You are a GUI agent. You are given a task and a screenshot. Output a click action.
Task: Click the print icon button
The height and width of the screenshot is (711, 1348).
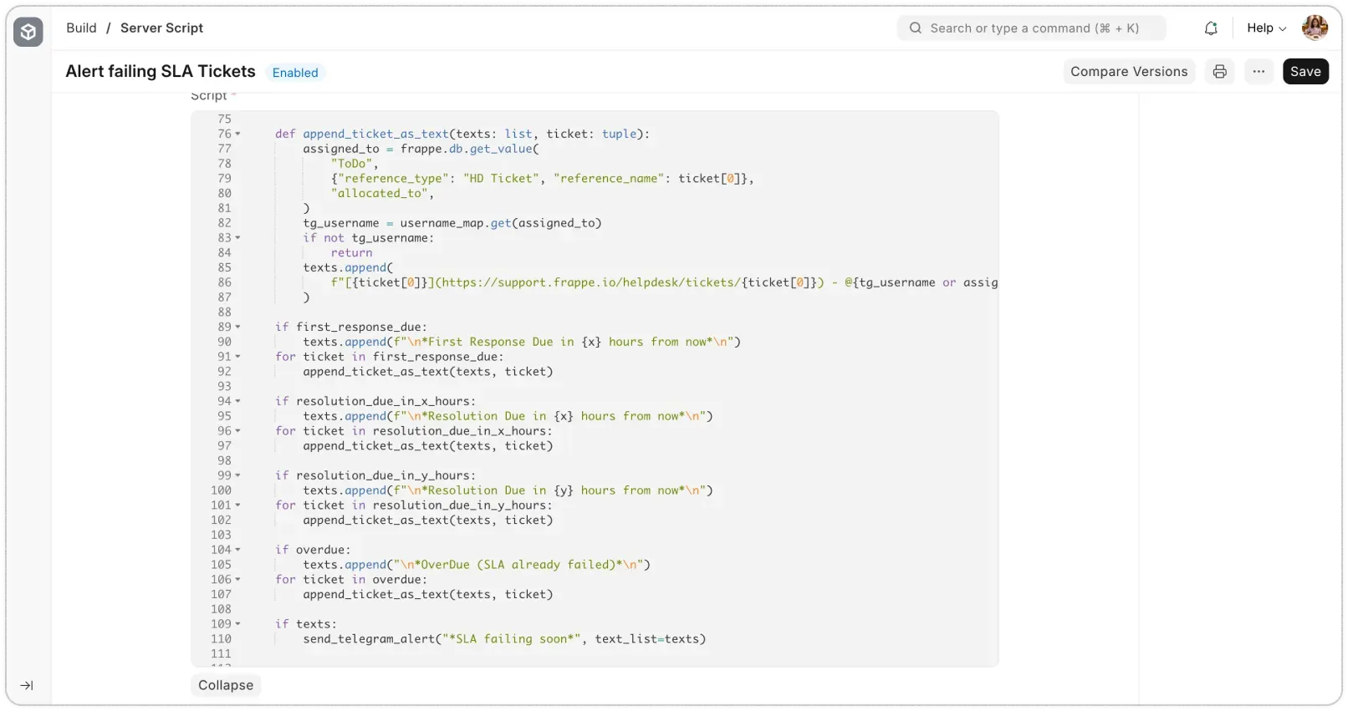(1220, 72)
